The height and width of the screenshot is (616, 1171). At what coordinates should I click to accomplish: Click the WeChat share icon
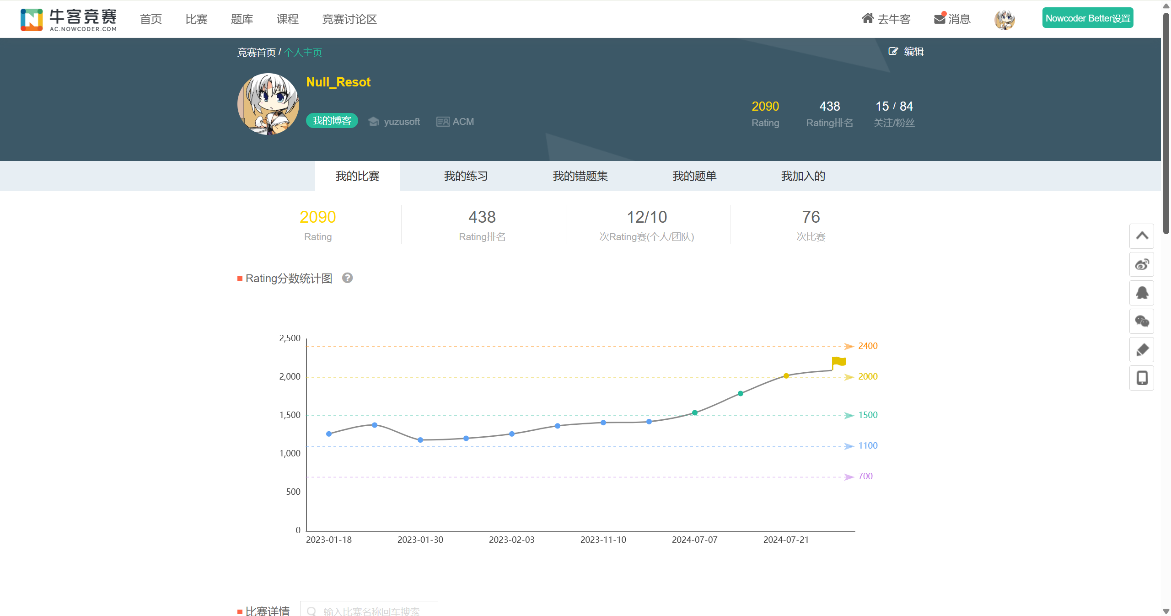click(1142, 321)
